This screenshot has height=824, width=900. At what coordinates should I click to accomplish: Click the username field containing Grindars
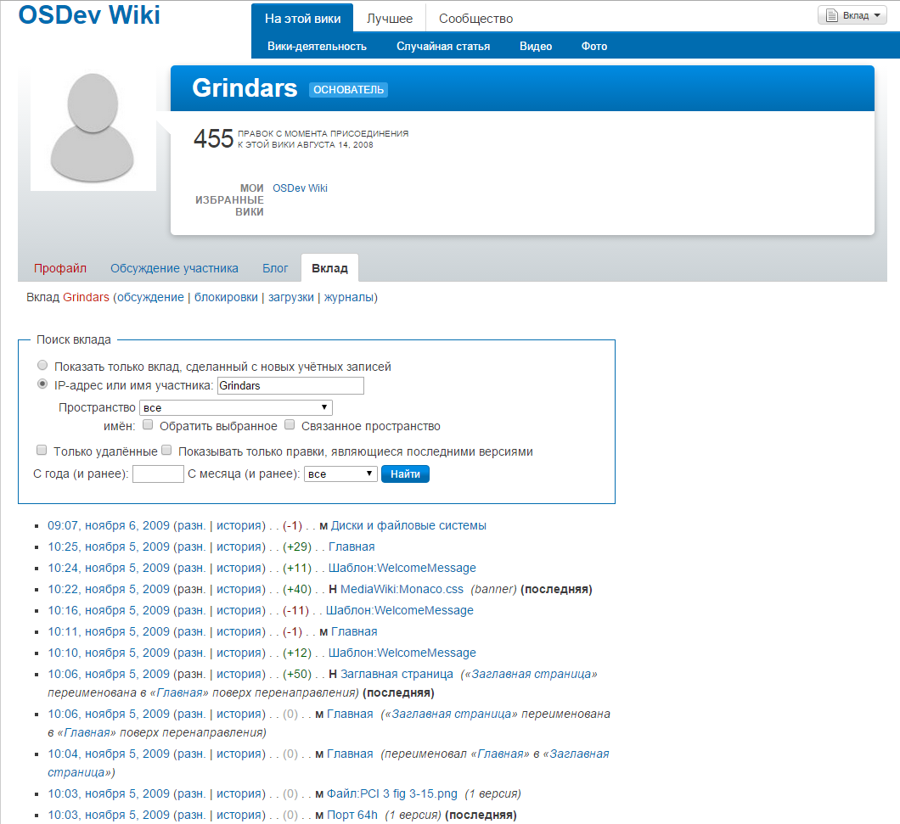pyautogui.click(x=290, y=385)
